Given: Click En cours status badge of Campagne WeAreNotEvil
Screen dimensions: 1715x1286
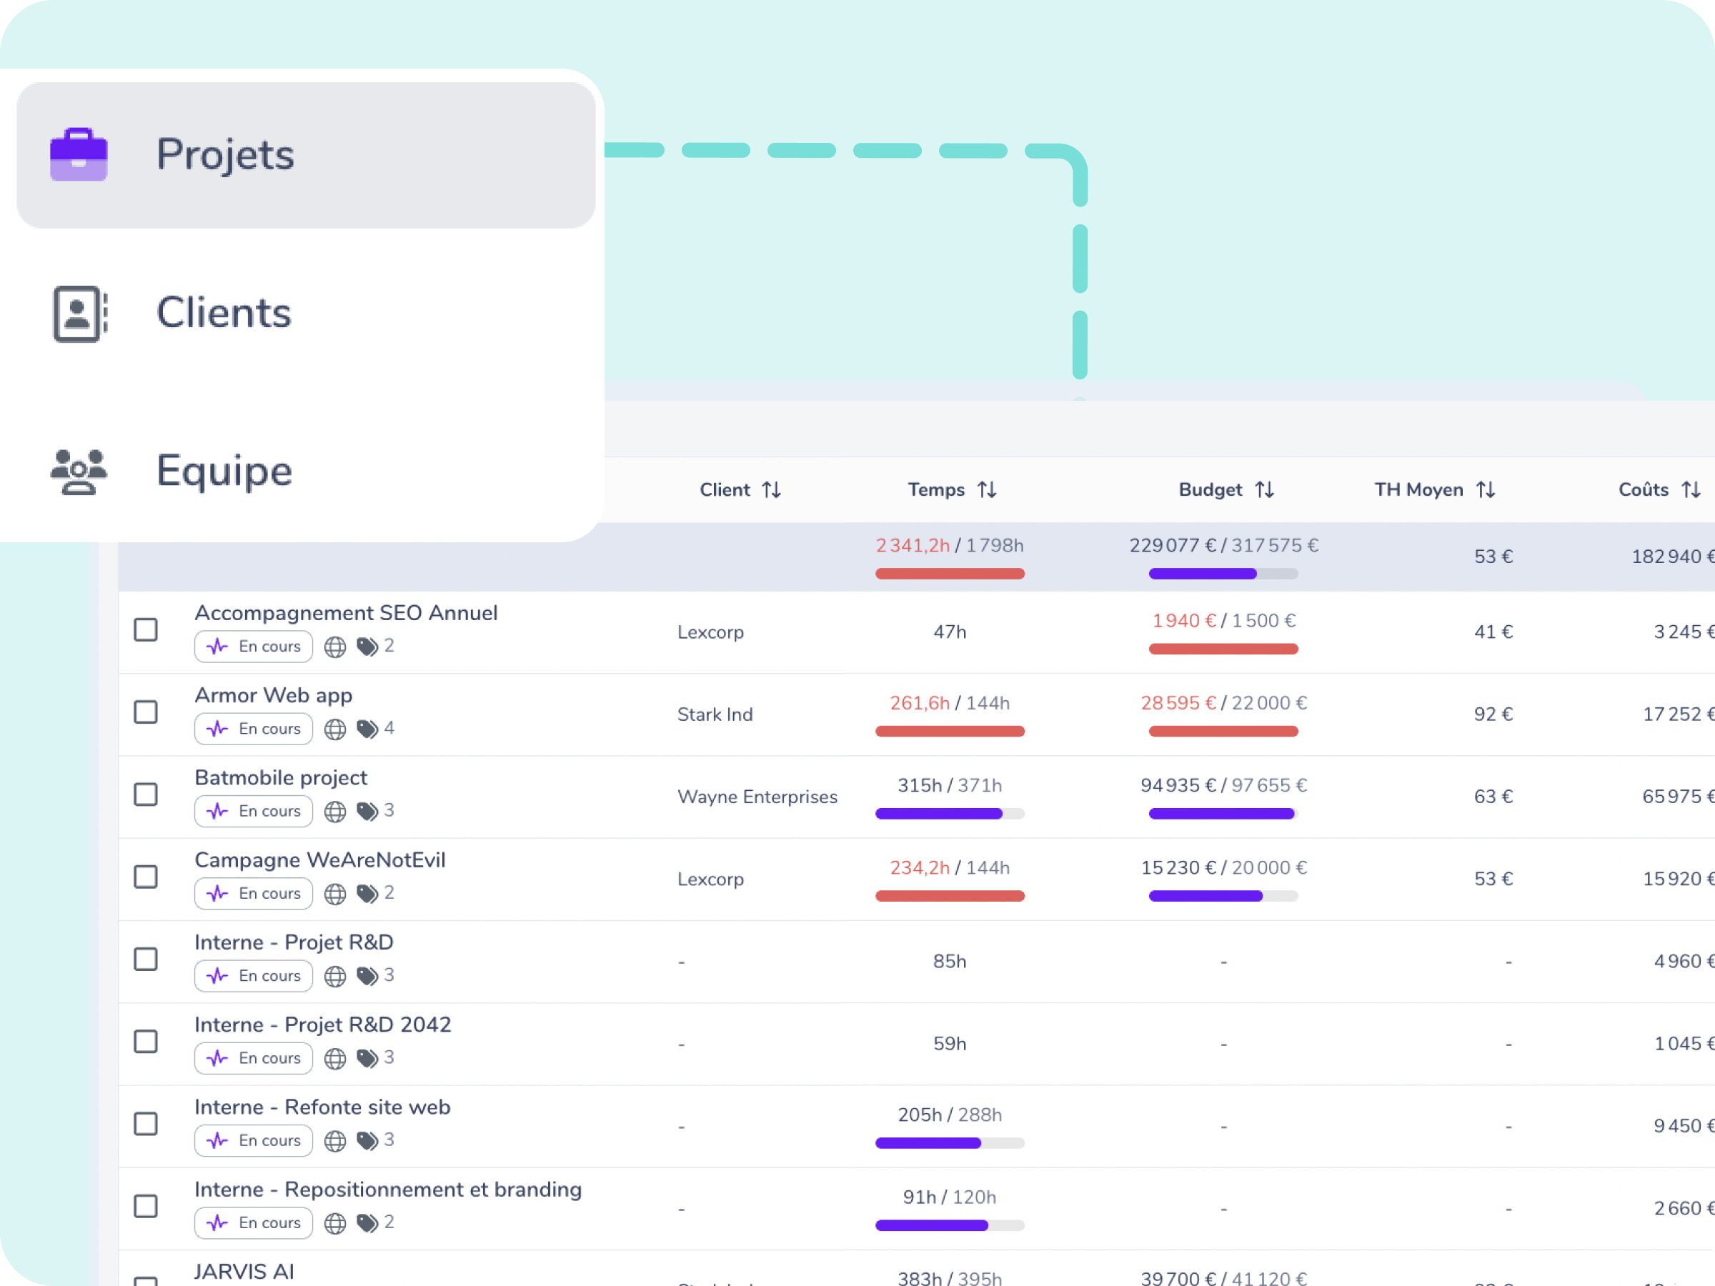Looking at the screenshot, I should coord(254,894).
